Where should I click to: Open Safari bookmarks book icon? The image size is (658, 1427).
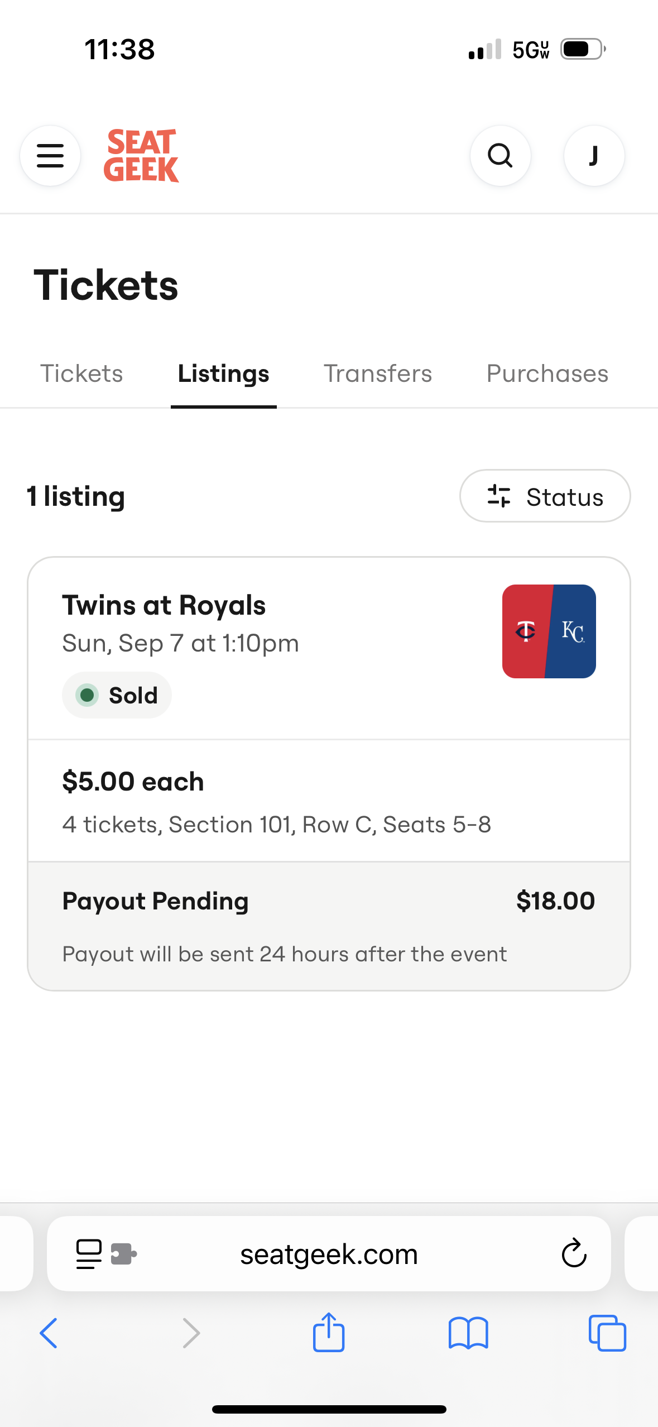pyautogui.click(x=468, y=1333)
